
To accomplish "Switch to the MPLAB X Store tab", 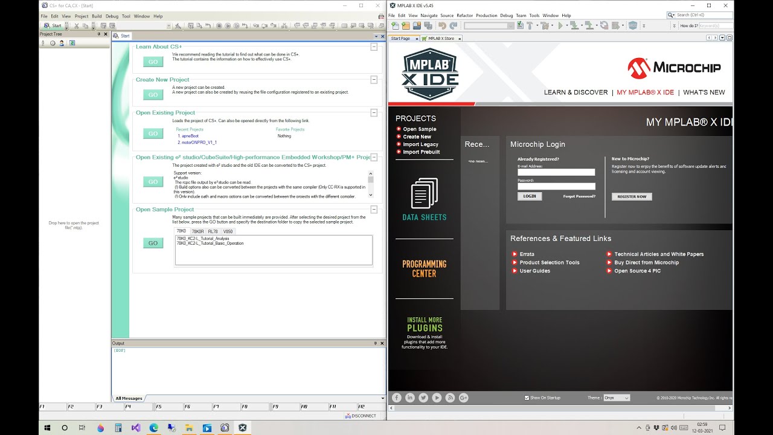I will tap(441, 38).
